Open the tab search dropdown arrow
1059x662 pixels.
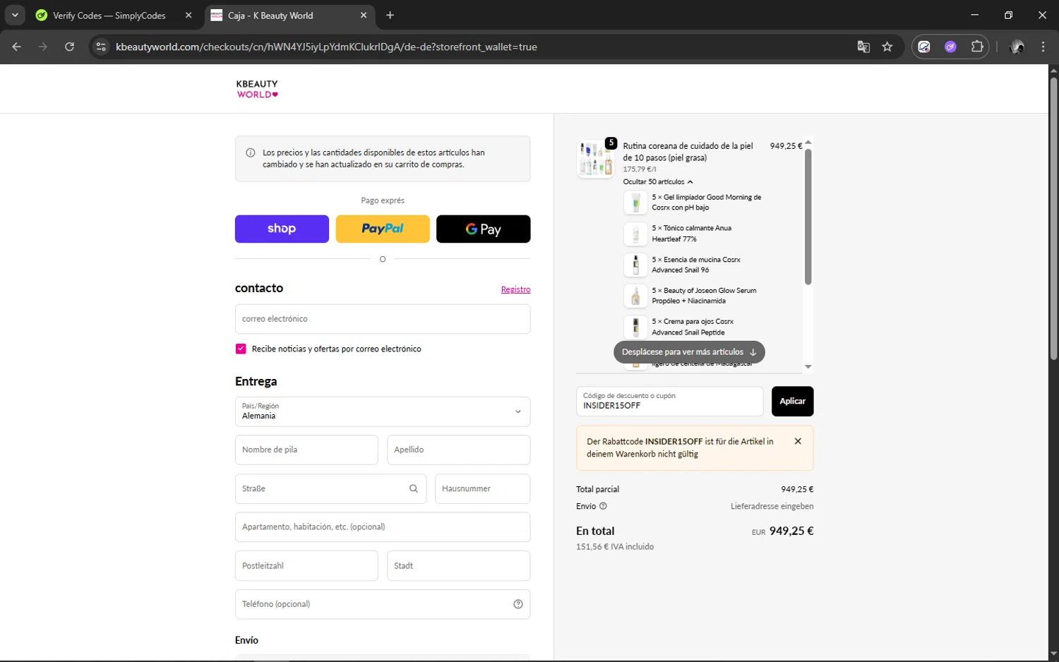pyautogui.click(x=14, y=15)
